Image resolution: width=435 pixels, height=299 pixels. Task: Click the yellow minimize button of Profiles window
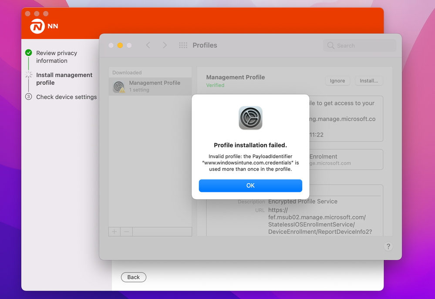(x=120, y=45)
